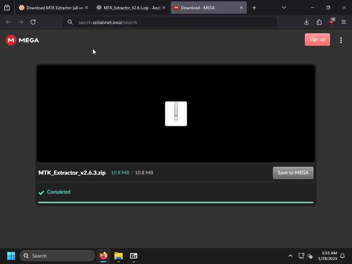The height and width of the screenshot is (264, 352).
Task: Click Save to MEGA button
Action: coord(293,173)
